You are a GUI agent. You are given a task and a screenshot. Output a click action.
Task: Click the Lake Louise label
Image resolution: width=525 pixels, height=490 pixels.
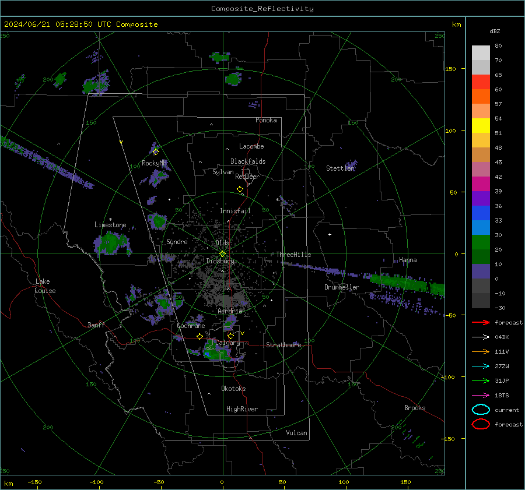45,286
